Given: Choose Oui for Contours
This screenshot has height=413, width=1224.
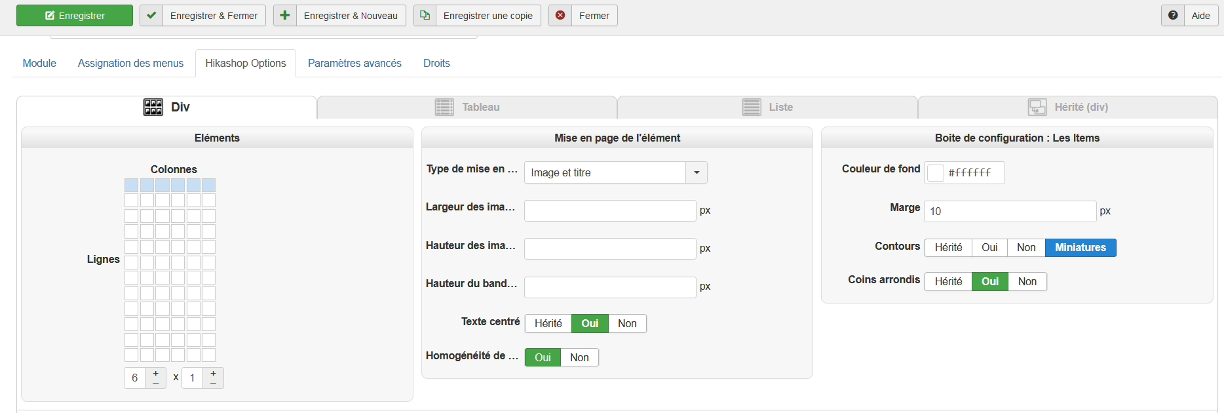Looking at the screenshot, I should tap(989, 247).
